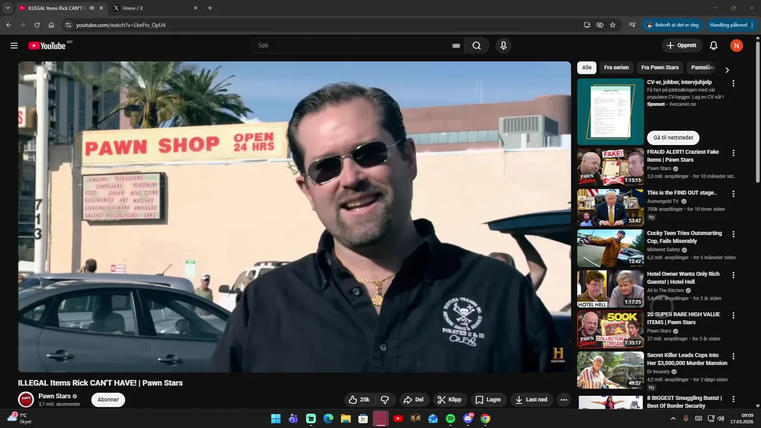Open Chrome home page button

(x=51, y=25)
